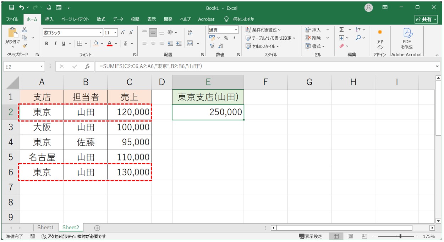Open the アドイン add-ins button
Image resolution: width=444 pixels, height=242 pixels.
[380, 38]
